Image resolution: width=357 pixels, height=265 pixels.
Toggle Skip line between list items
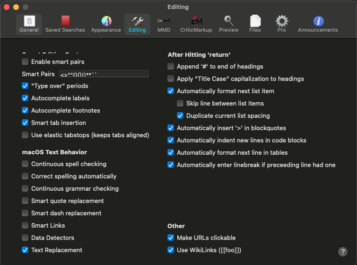[180, 104]
